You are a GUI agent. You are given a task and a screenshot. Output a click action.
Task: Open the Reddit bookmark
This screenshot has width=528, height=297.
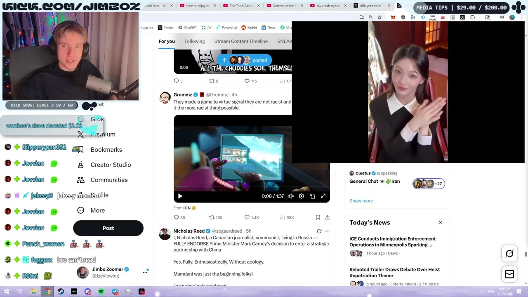249,28
